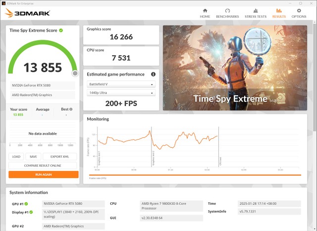This screenshot has height=231, width=317.
Task: Click COMPARE RESULT ONLINE button
Action: coord(43,165)
